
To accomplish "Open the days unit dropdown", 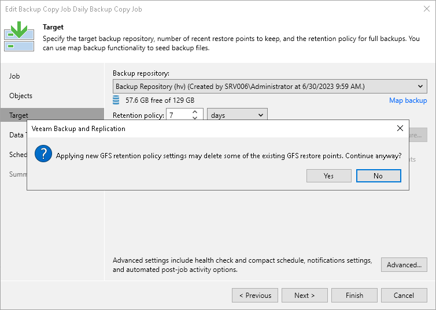I will [237, 115].
